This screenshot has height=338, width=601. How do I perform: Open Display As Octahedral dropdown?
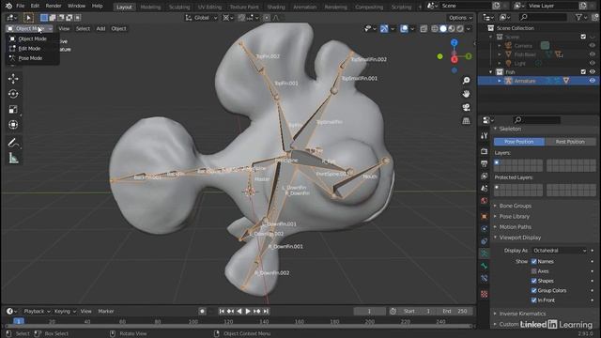tap(560, 251)
